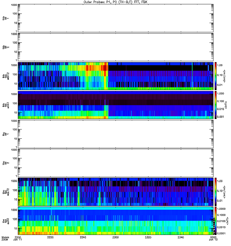Viewport: 231px width, 246px height.
Task: Click the '1000' tick of thb fff 1
Action: [14, 5]
